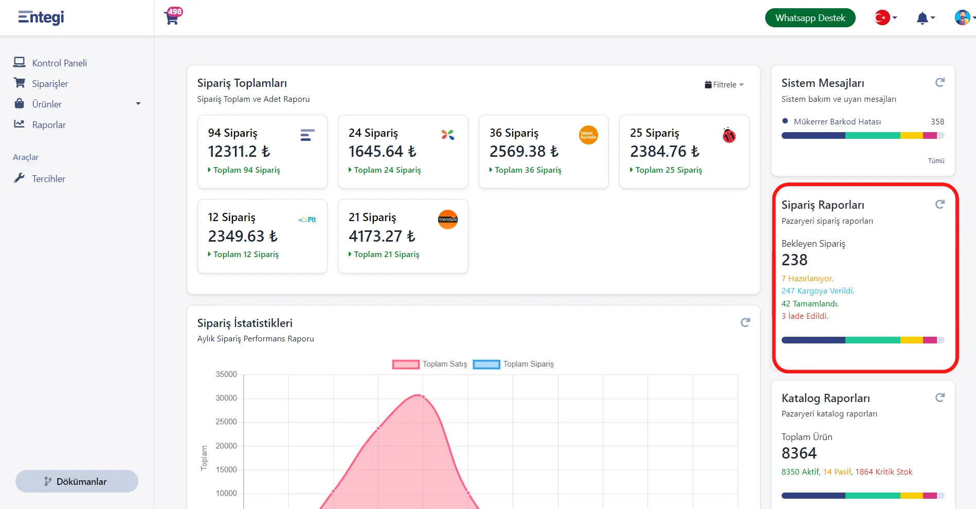976x509 pixels.
Task: Click the Whatsapp Destek button
Action: (x=810, y=18)
